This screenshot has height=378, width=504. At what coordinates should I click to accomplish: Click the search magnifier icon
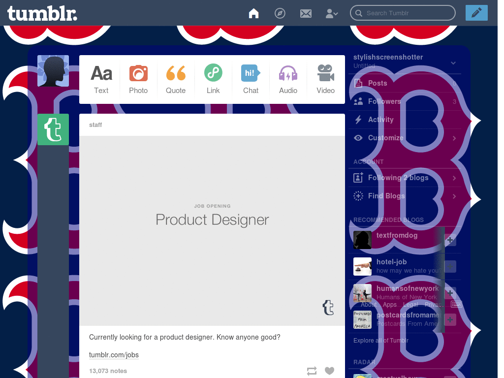358,13
